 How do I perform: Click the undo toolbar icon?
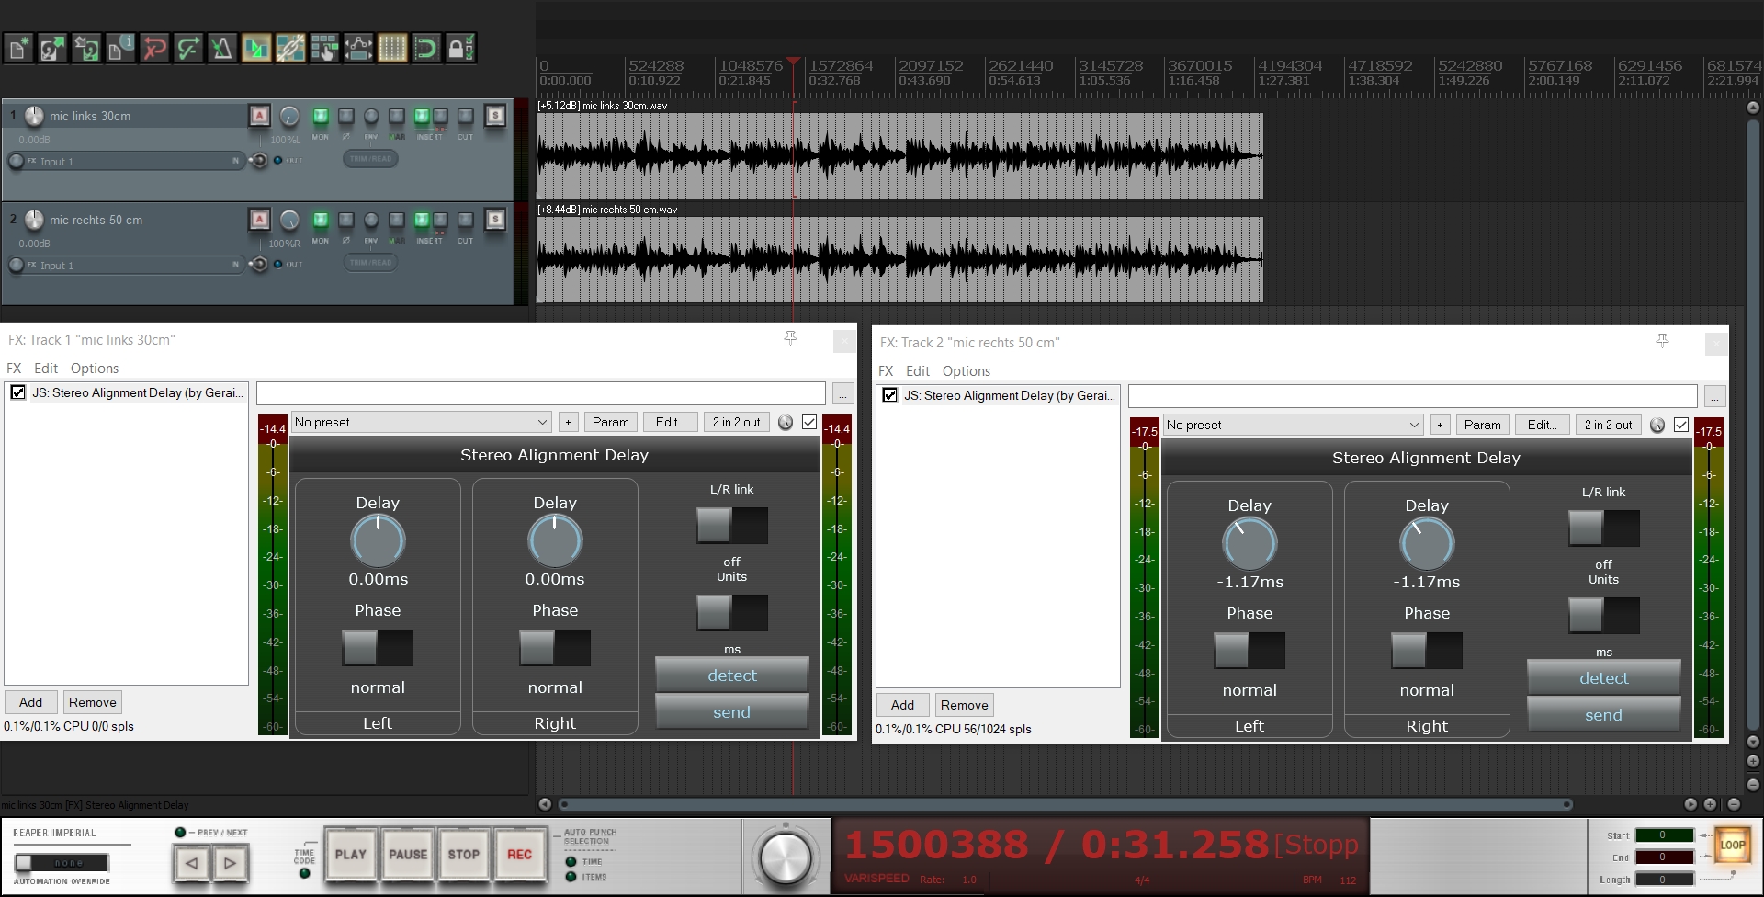coord(154,48)
